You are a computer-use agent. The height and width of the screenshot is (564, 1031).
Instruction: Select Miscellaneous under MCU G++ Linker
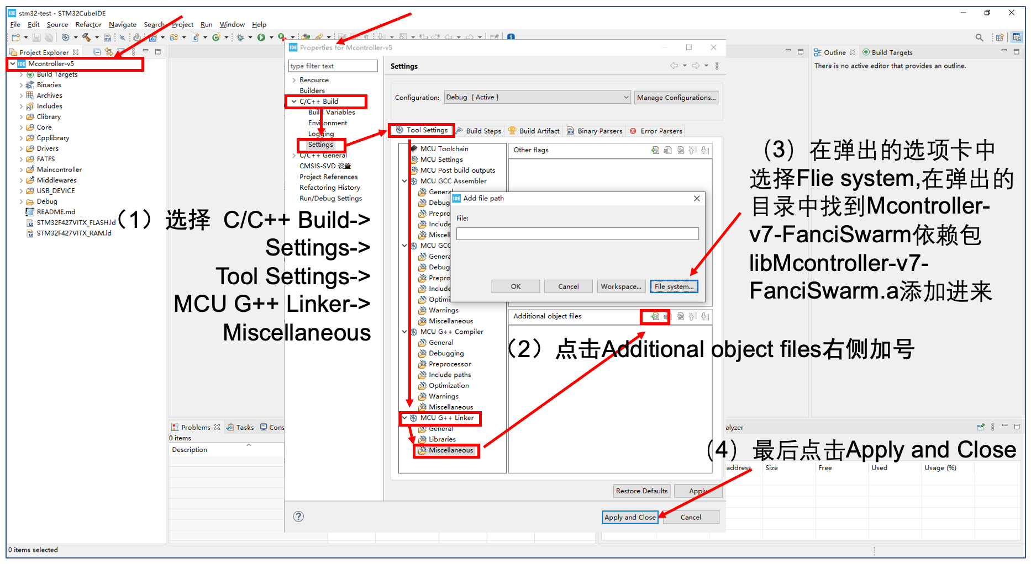tap(451, 450)
